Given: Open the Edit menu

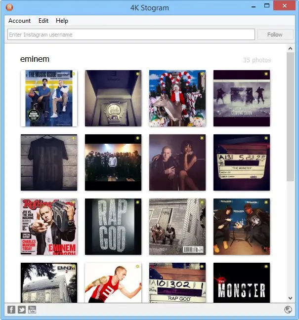Looking at the screenshot, I should pyautogui.click(x=43, y=21).
